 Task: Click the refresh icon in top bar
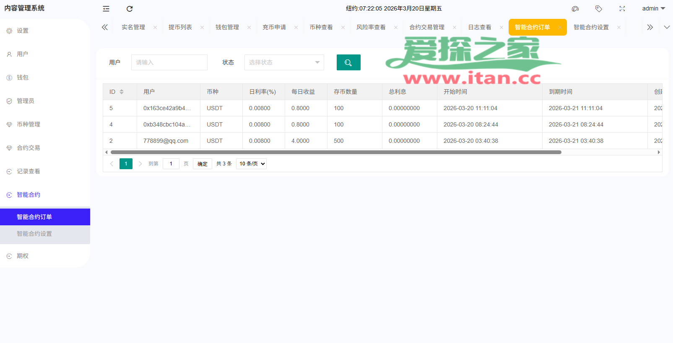[130, 9]
